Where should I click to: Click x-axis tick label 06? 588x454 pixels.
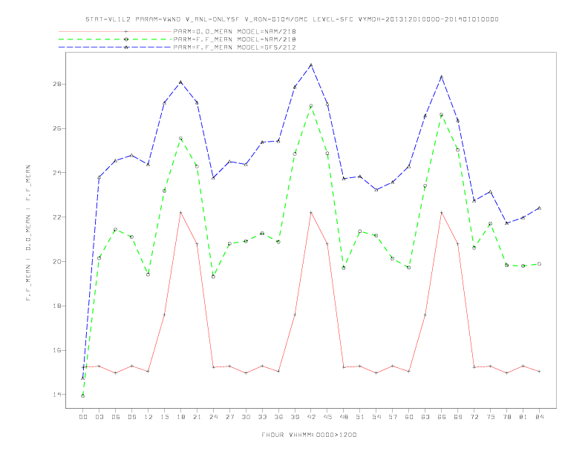(x=116, y=417)
